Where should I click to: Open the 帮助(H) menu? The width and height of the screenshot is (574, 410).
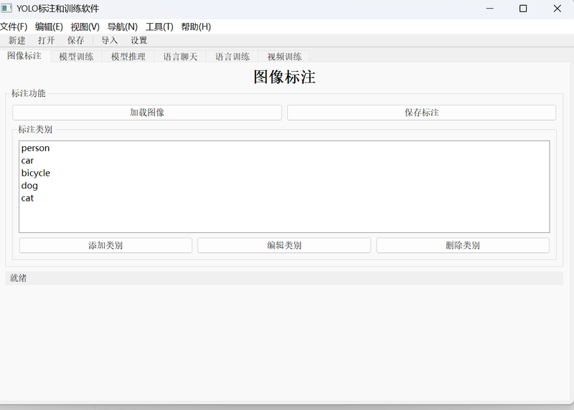(x=196, y=27)
